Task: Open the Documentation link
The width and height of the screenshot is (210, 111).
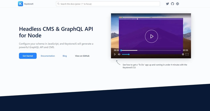Action: (x=48, y=56)
